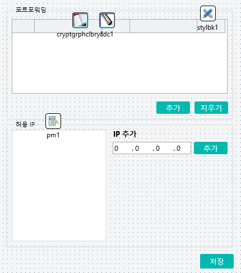Click the port forwarding table body
Screen dimensions: 241x273
[x=119, y=63]
